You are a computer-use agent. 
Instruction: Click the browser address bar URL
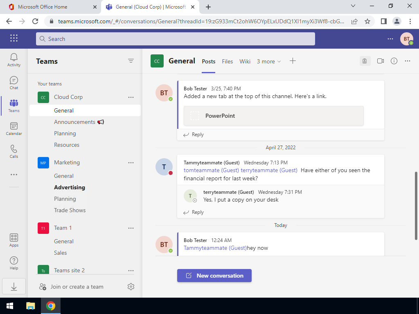click(201, 21)
